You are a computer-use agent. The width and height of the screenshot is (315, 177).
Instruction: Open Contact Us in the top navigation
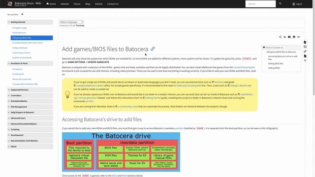pyautogui.click(x=113, y=4)
